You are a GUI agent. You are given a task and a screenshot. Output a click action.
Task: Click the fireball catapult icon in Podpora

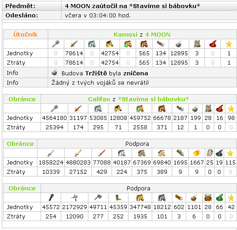point(196,153)
